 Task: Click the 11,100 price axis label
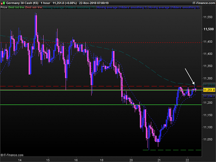[208, 127]
